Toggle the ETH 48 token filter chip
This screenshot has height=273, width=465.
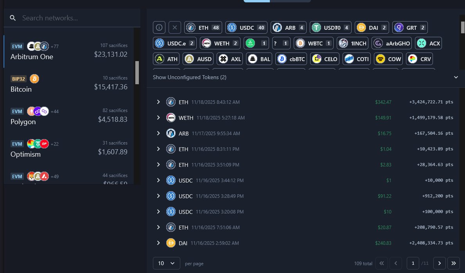203,28
